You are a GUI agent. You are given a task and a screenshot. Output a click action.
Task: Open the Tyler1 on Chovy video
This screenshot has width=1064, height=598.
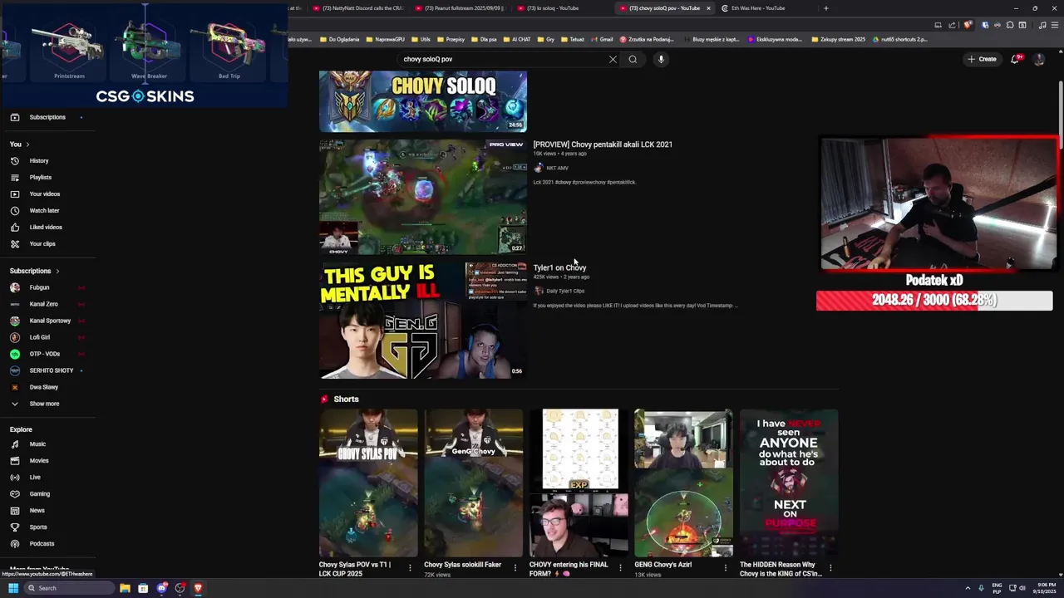coord(559,268)
